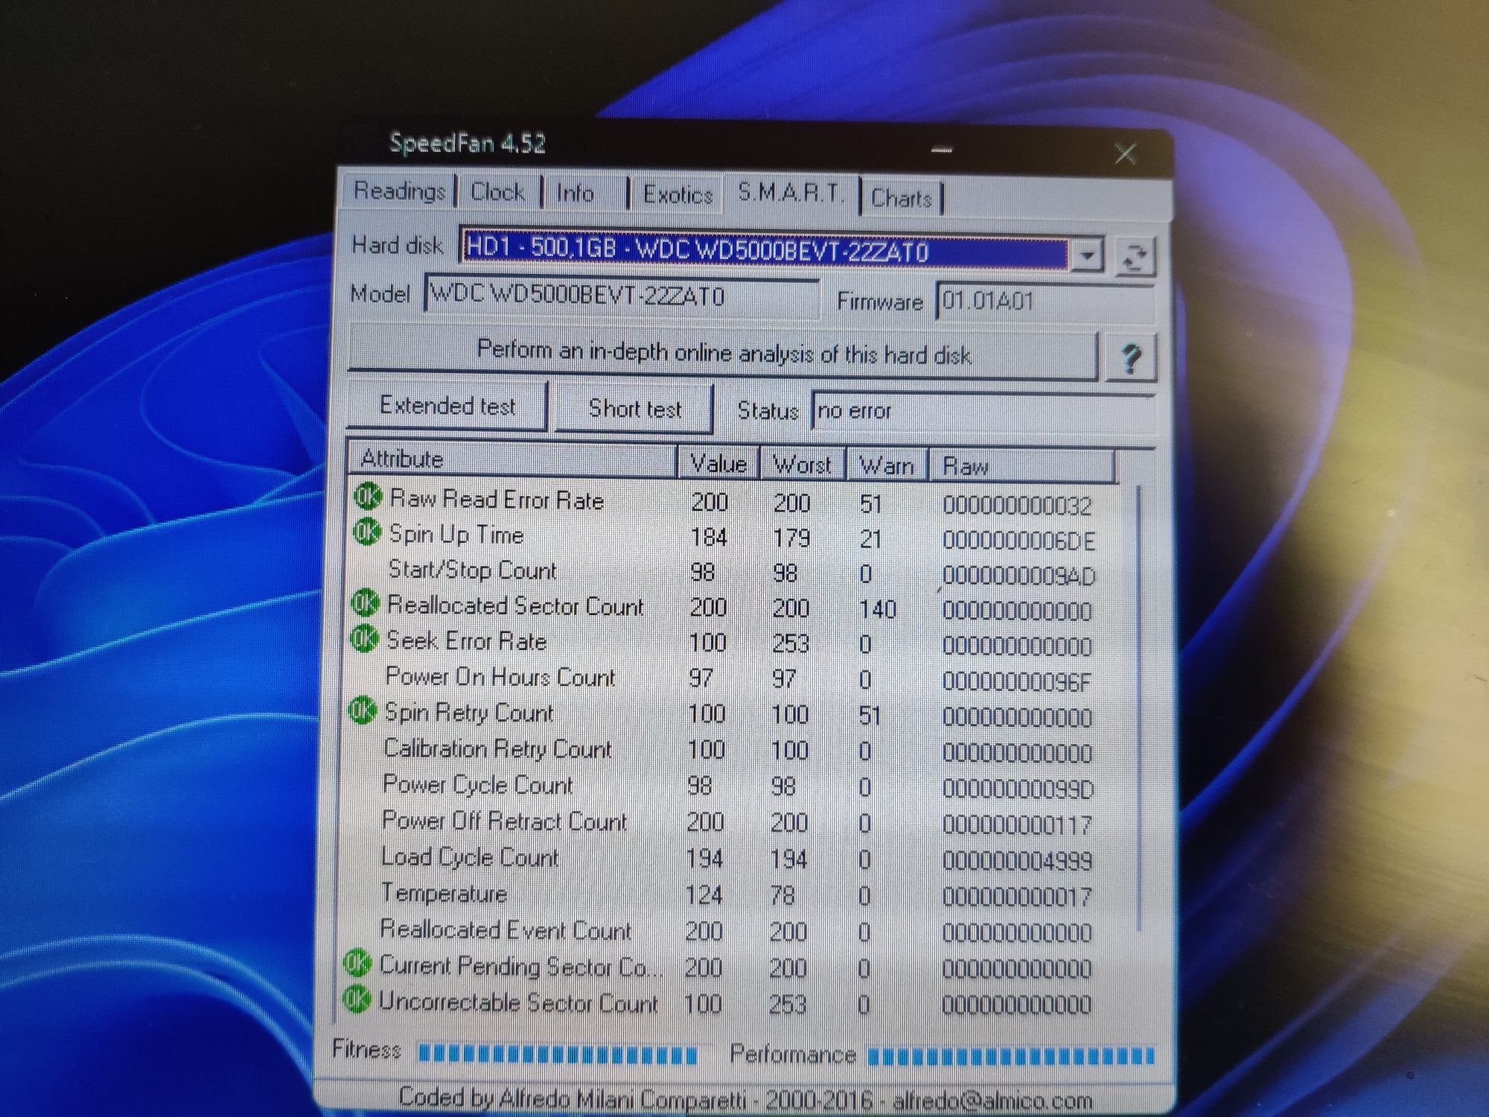
Task: Click the Attribute column header
Action: click(512, 460)
